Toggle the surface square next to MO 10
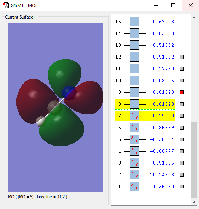199x209 pixels. tap(182, 81)
